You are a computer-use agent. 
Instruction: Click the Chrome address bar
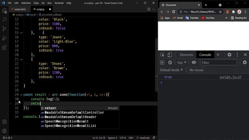point(200,12)
